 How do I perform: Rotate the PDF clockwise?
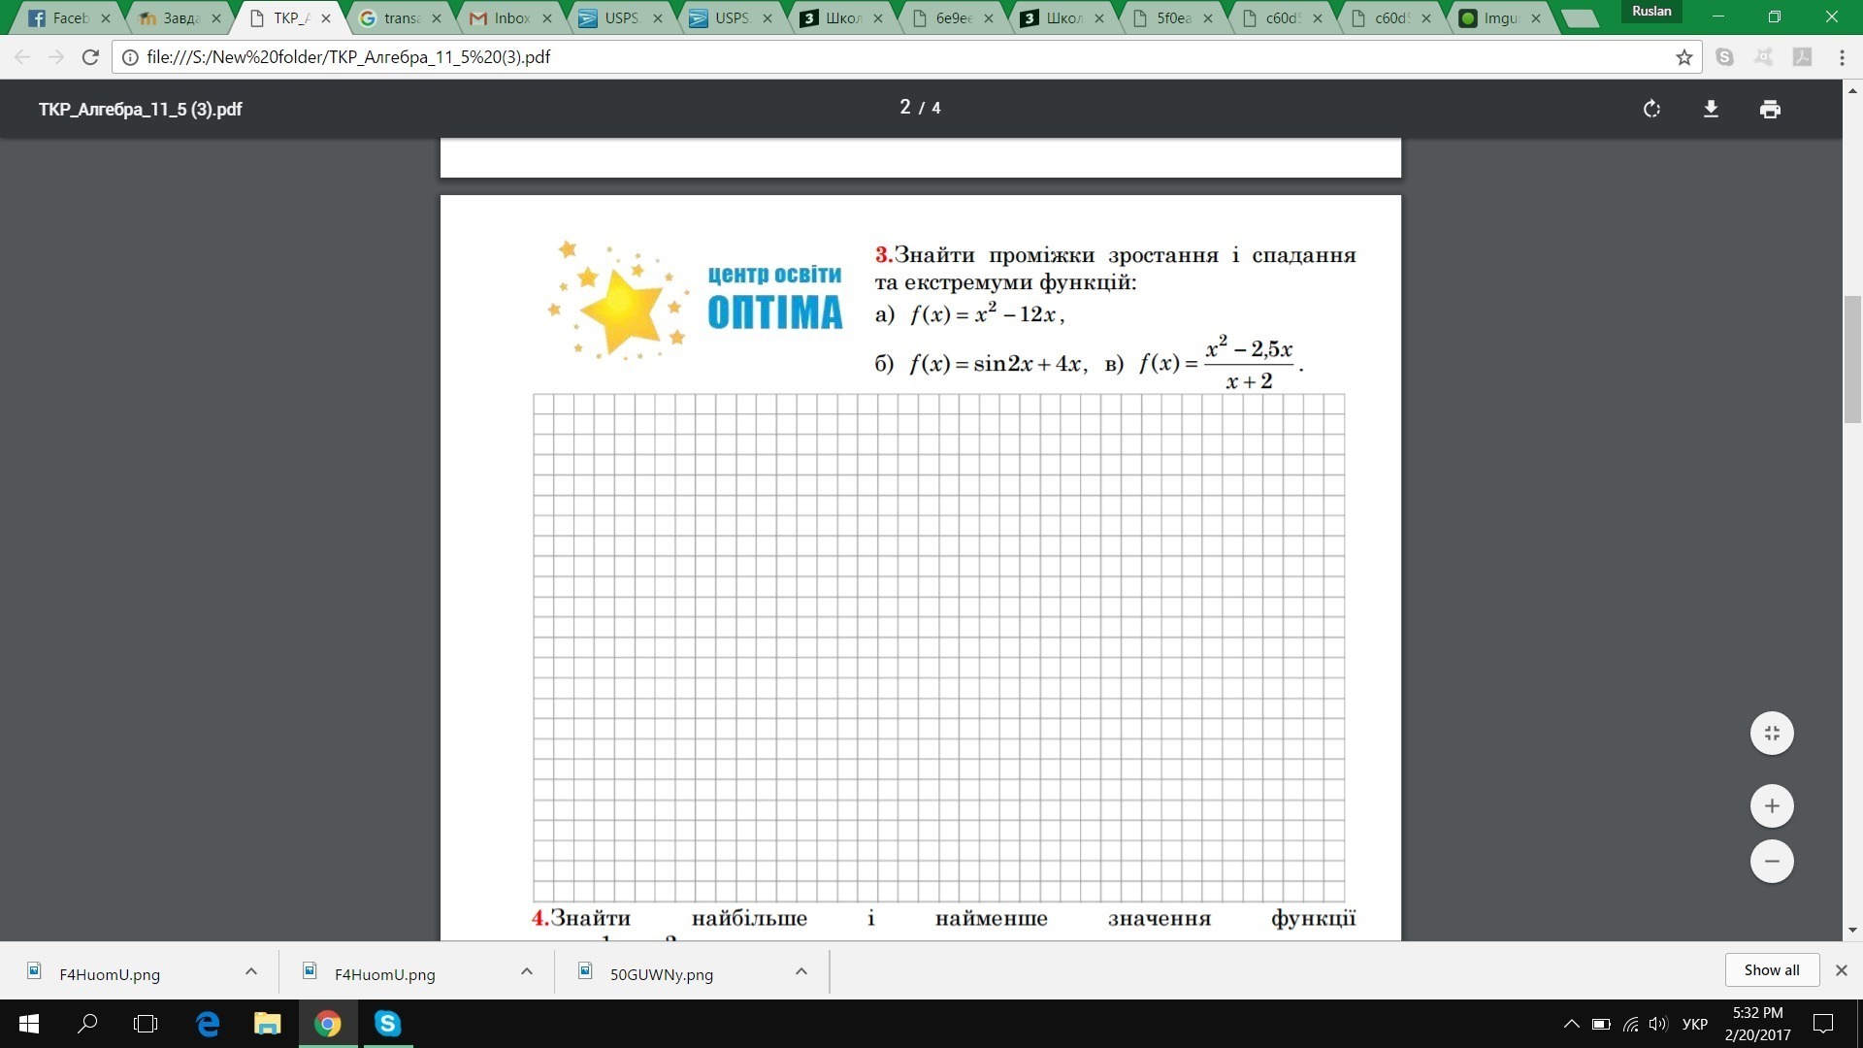click(1651, 109)
